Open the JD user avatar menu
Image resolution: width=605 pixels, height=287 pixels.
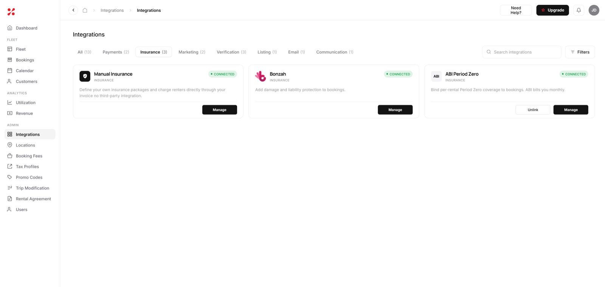coord(594,10)
